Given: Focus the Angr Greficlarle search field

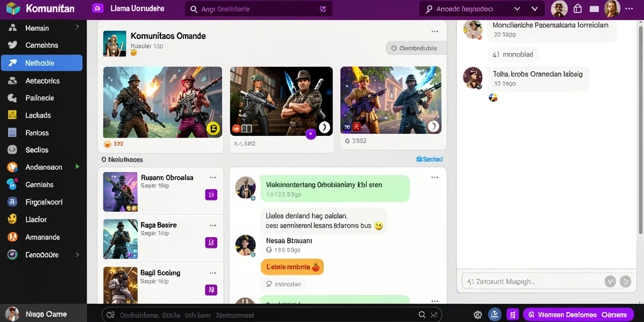Looking at the screenshot, I should point(258,9).
